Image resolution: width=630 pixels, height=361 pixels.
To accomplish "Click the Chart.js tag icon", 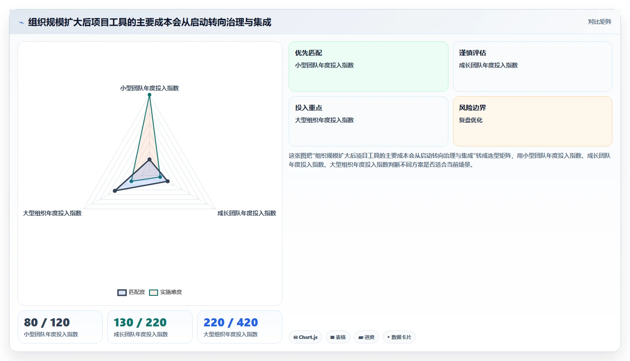I will [295, 337].
